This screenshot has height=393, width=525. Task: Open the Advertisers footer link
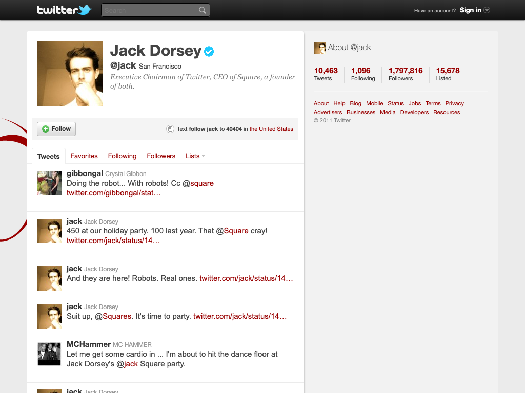click(x=328, y=112)
